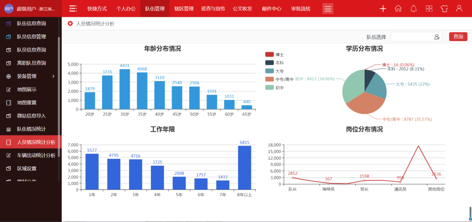Viewport: 472px width, 222px height.
Task: Click icon beside 离职队员查询
Action: 9,63
